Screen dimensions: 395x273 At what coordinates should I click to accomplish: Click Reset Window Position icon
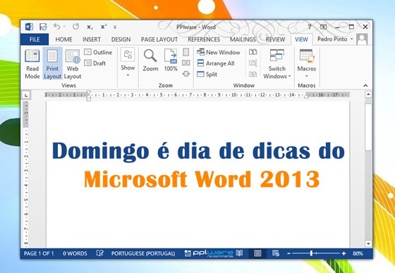click(x=253, y=74)
